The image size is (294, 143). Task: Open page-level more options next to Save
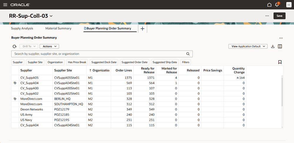point(267,16)
